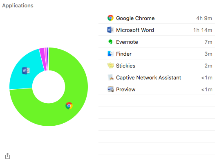Click the Evernote elephant icon
The width and height of the screenshot is (217, 163).
110,42
